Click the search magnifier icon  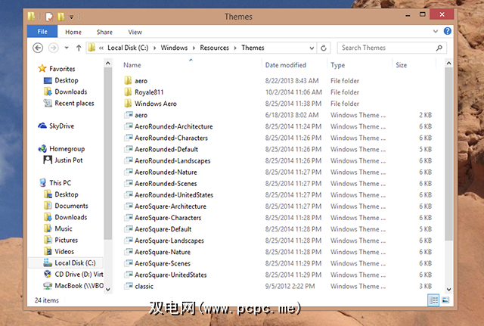tap(439, 48)
